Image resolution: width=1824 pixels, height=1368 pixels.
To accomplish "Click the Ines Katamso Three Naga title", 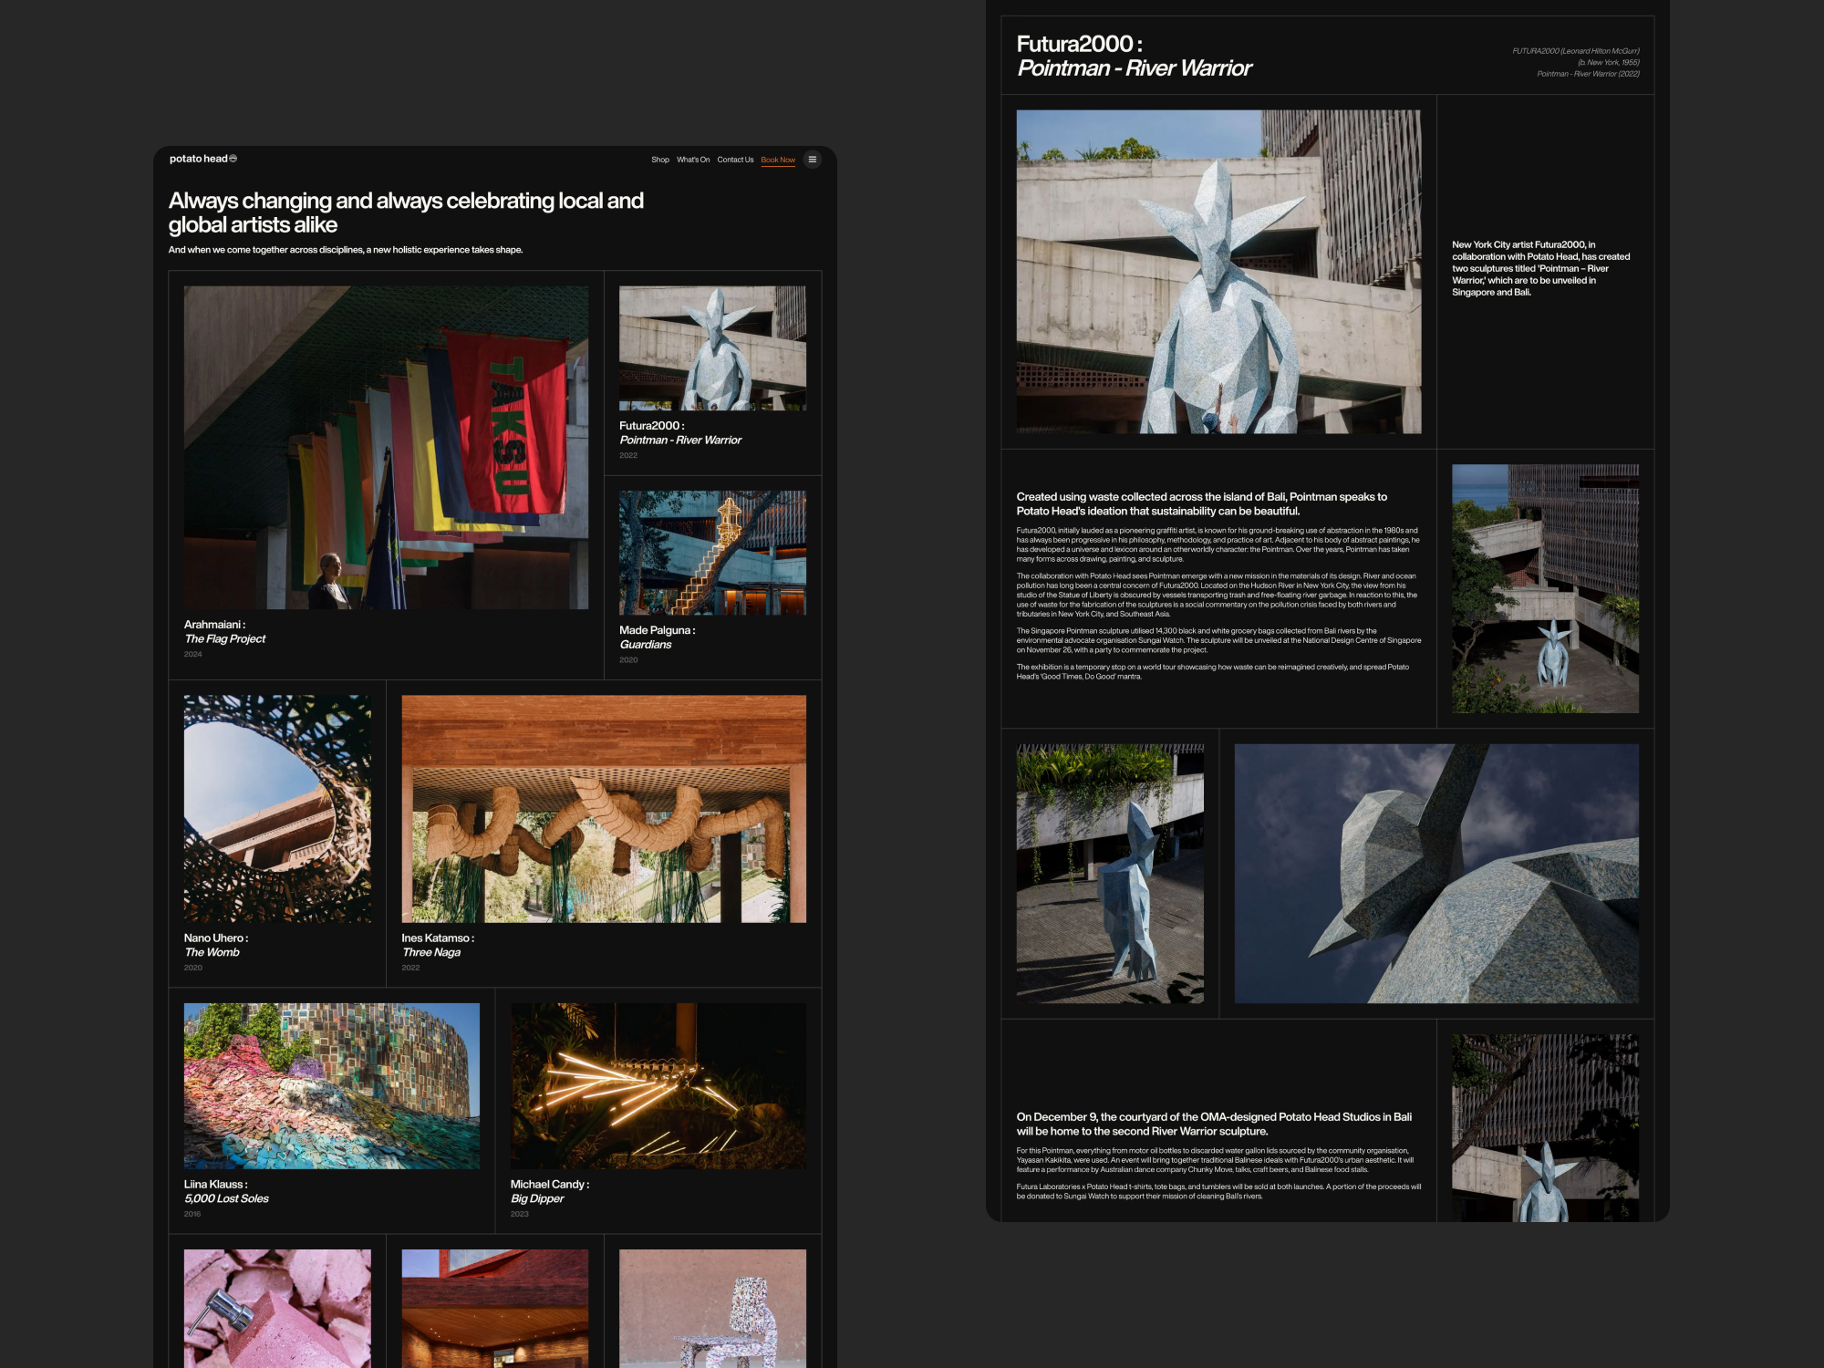I will pos(438,945).
